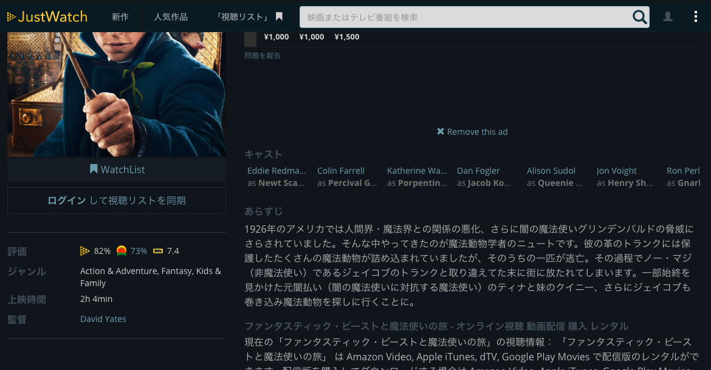Click the bookmark icon next to 視聴リスト
Screen dimensions: 711x370
coord(280,17)
